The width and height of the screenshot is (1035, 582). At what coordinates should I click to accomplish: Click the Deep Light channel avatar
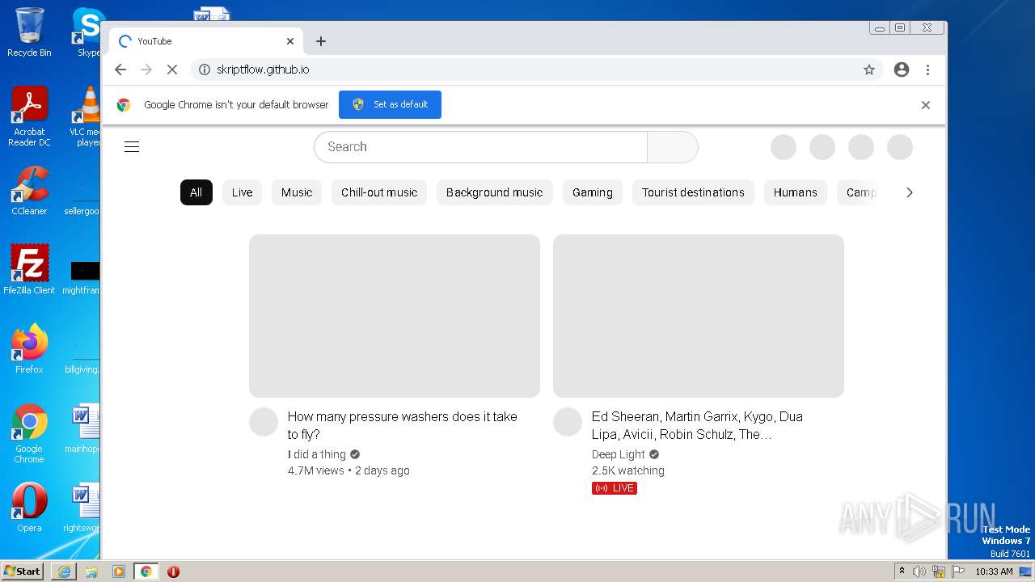point(568,422)
